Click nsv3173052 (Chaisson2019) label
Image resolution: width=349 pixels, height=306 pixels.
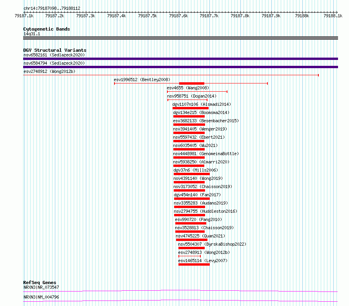203,186
